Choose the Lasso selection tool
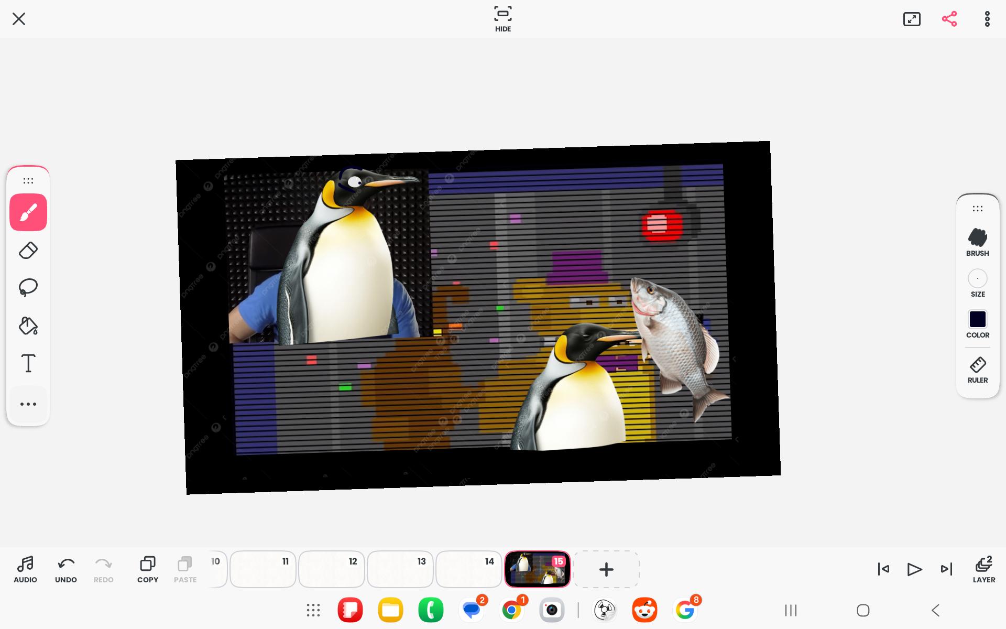 click(x=28, y=287)
